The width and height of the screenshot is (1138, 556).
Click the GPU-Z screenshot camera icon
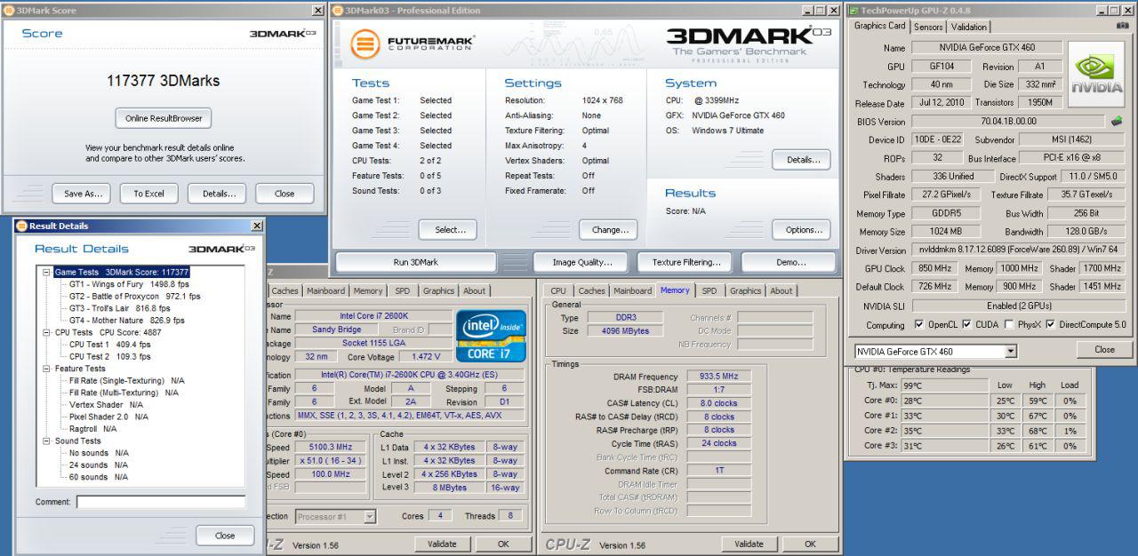point(1122,26)
